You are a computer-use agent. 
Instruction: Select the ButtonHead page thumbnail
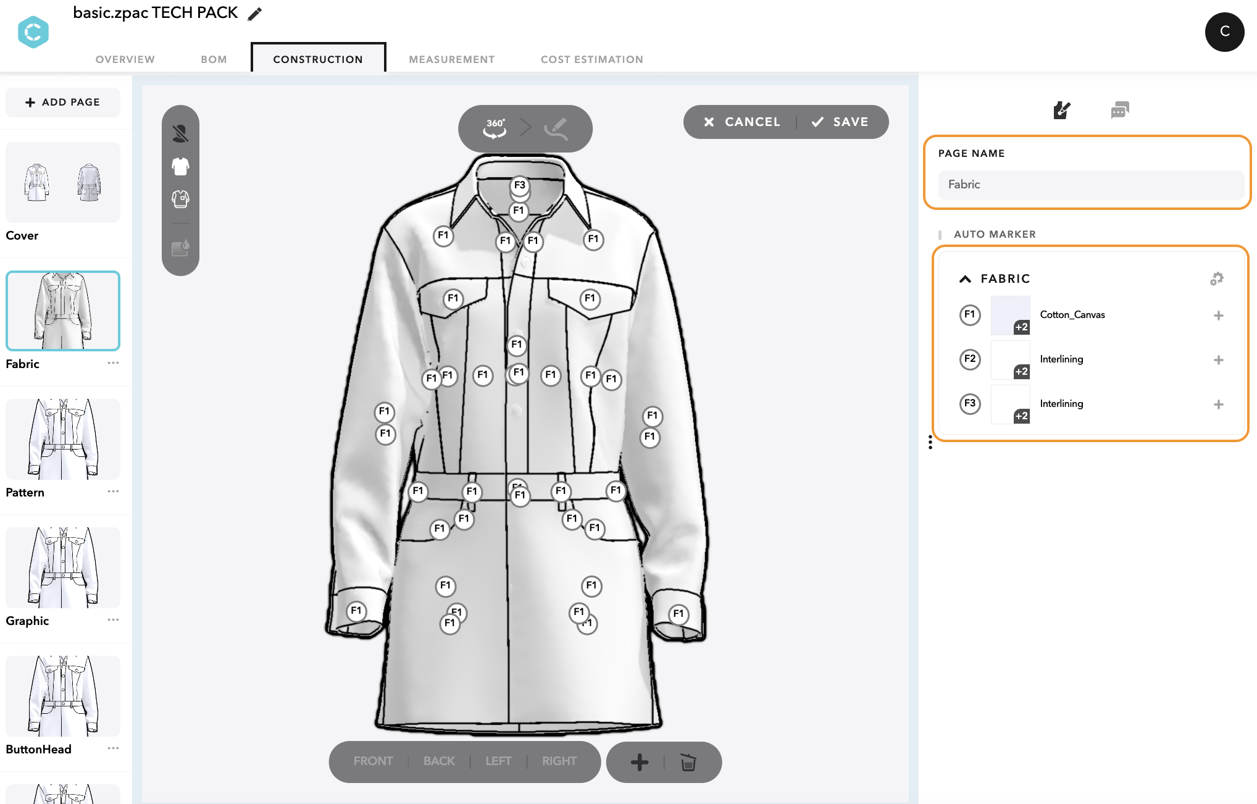pos(63,696)
